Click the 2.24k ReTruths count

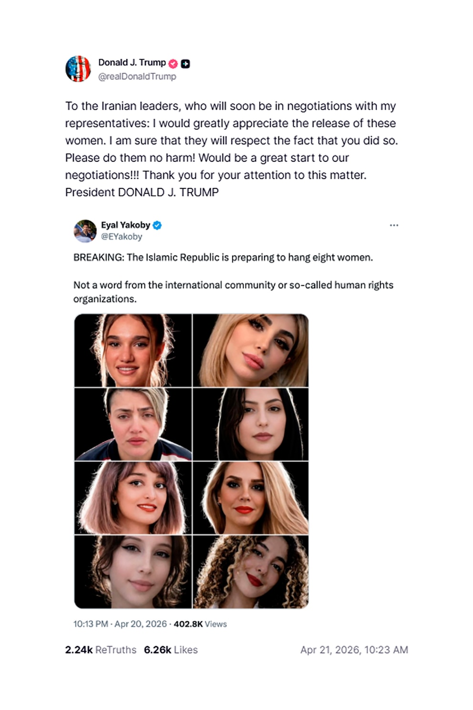point(101,650)
